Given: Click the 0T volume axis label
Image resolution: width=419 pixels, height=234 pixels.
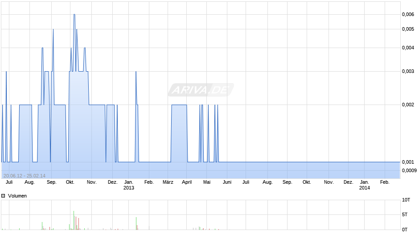Looking at the screenshot, I should tap(405, 230).
